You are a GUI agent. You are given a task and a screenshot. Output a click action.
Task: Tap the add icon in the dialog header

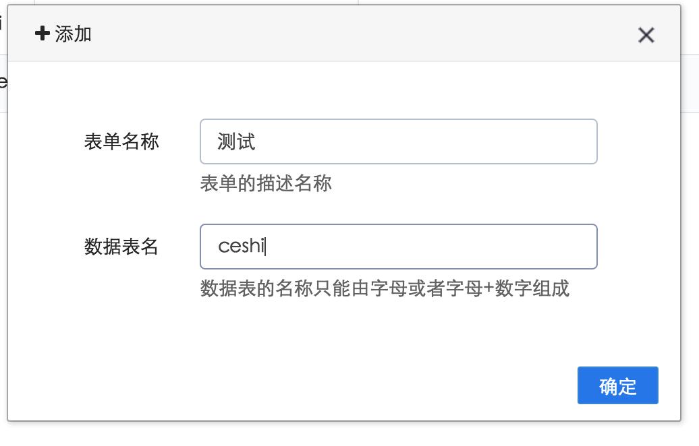tap(42, 34)
